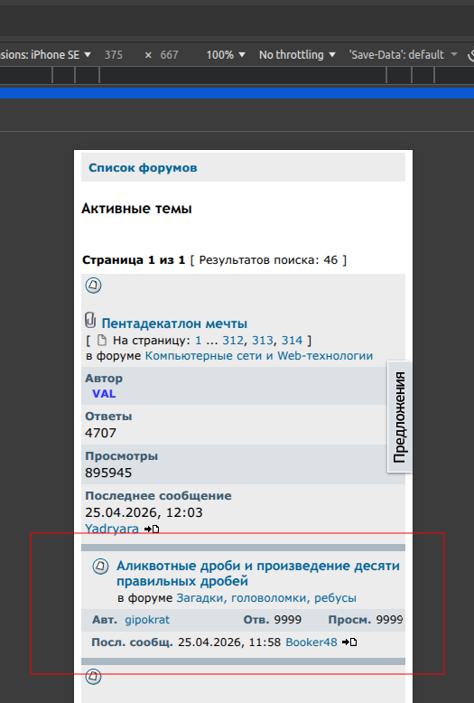Go to page 313 of the topic
The width and height of the screenshot is (474, 703).
pyautogui.click(x=263, y=341)
